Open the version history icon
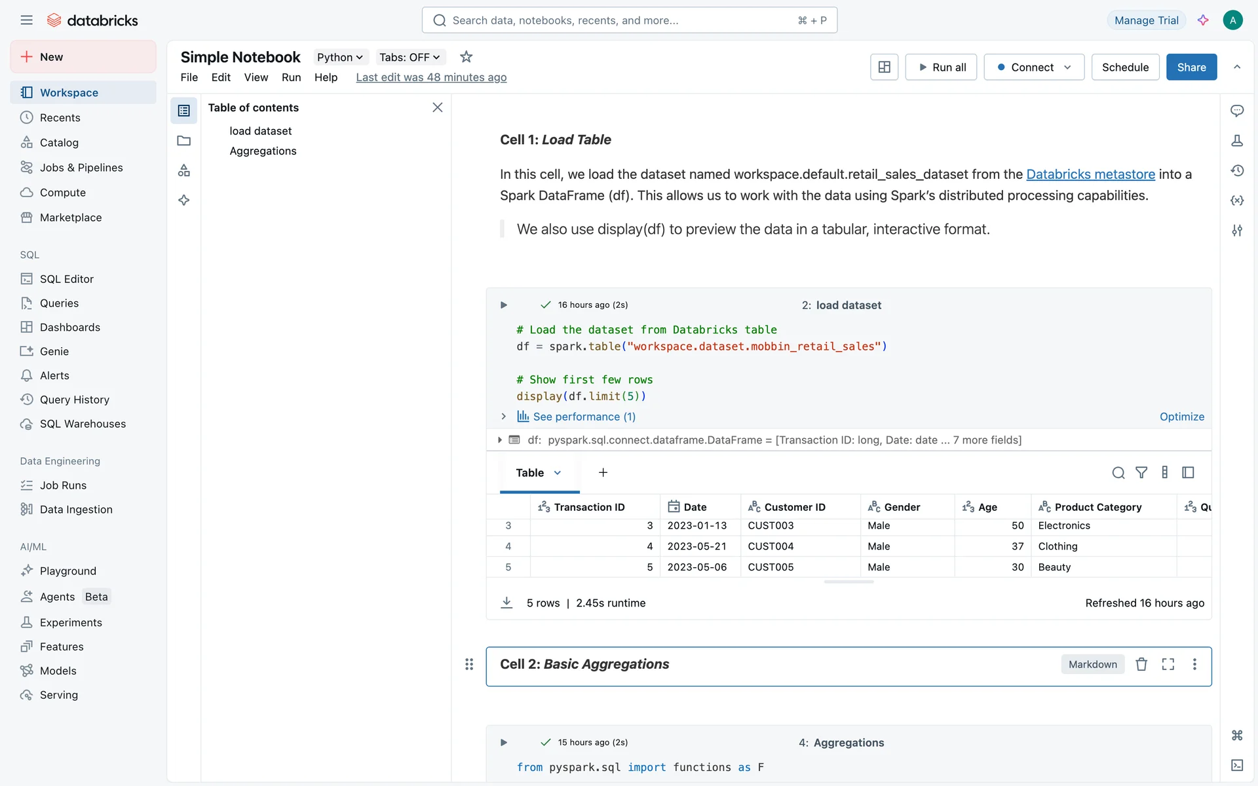Image resolution: width=1258 pixels, height=786 pixels. (1237, 170)
